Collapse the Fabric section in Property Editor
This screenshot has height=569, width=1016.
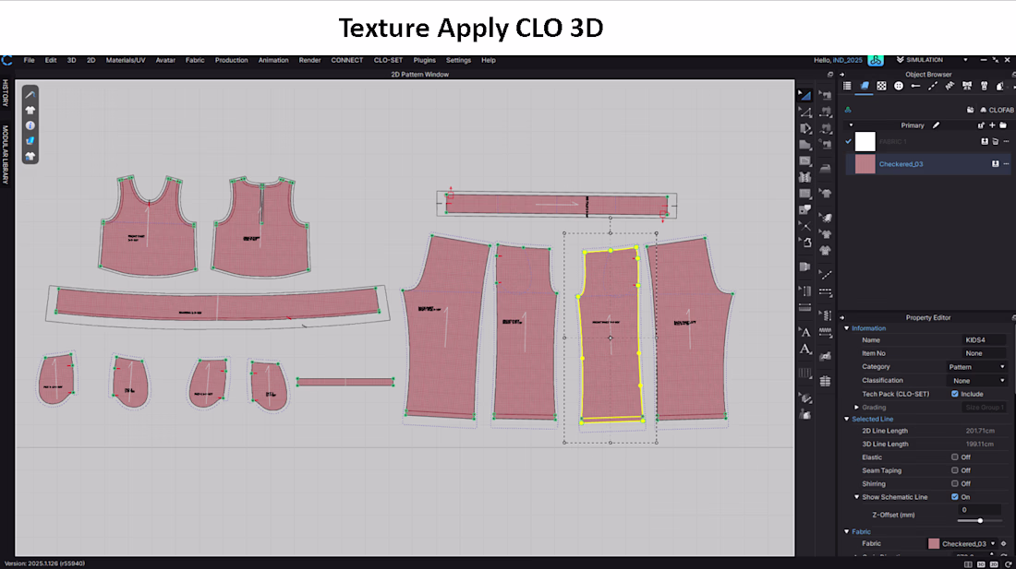846,531
